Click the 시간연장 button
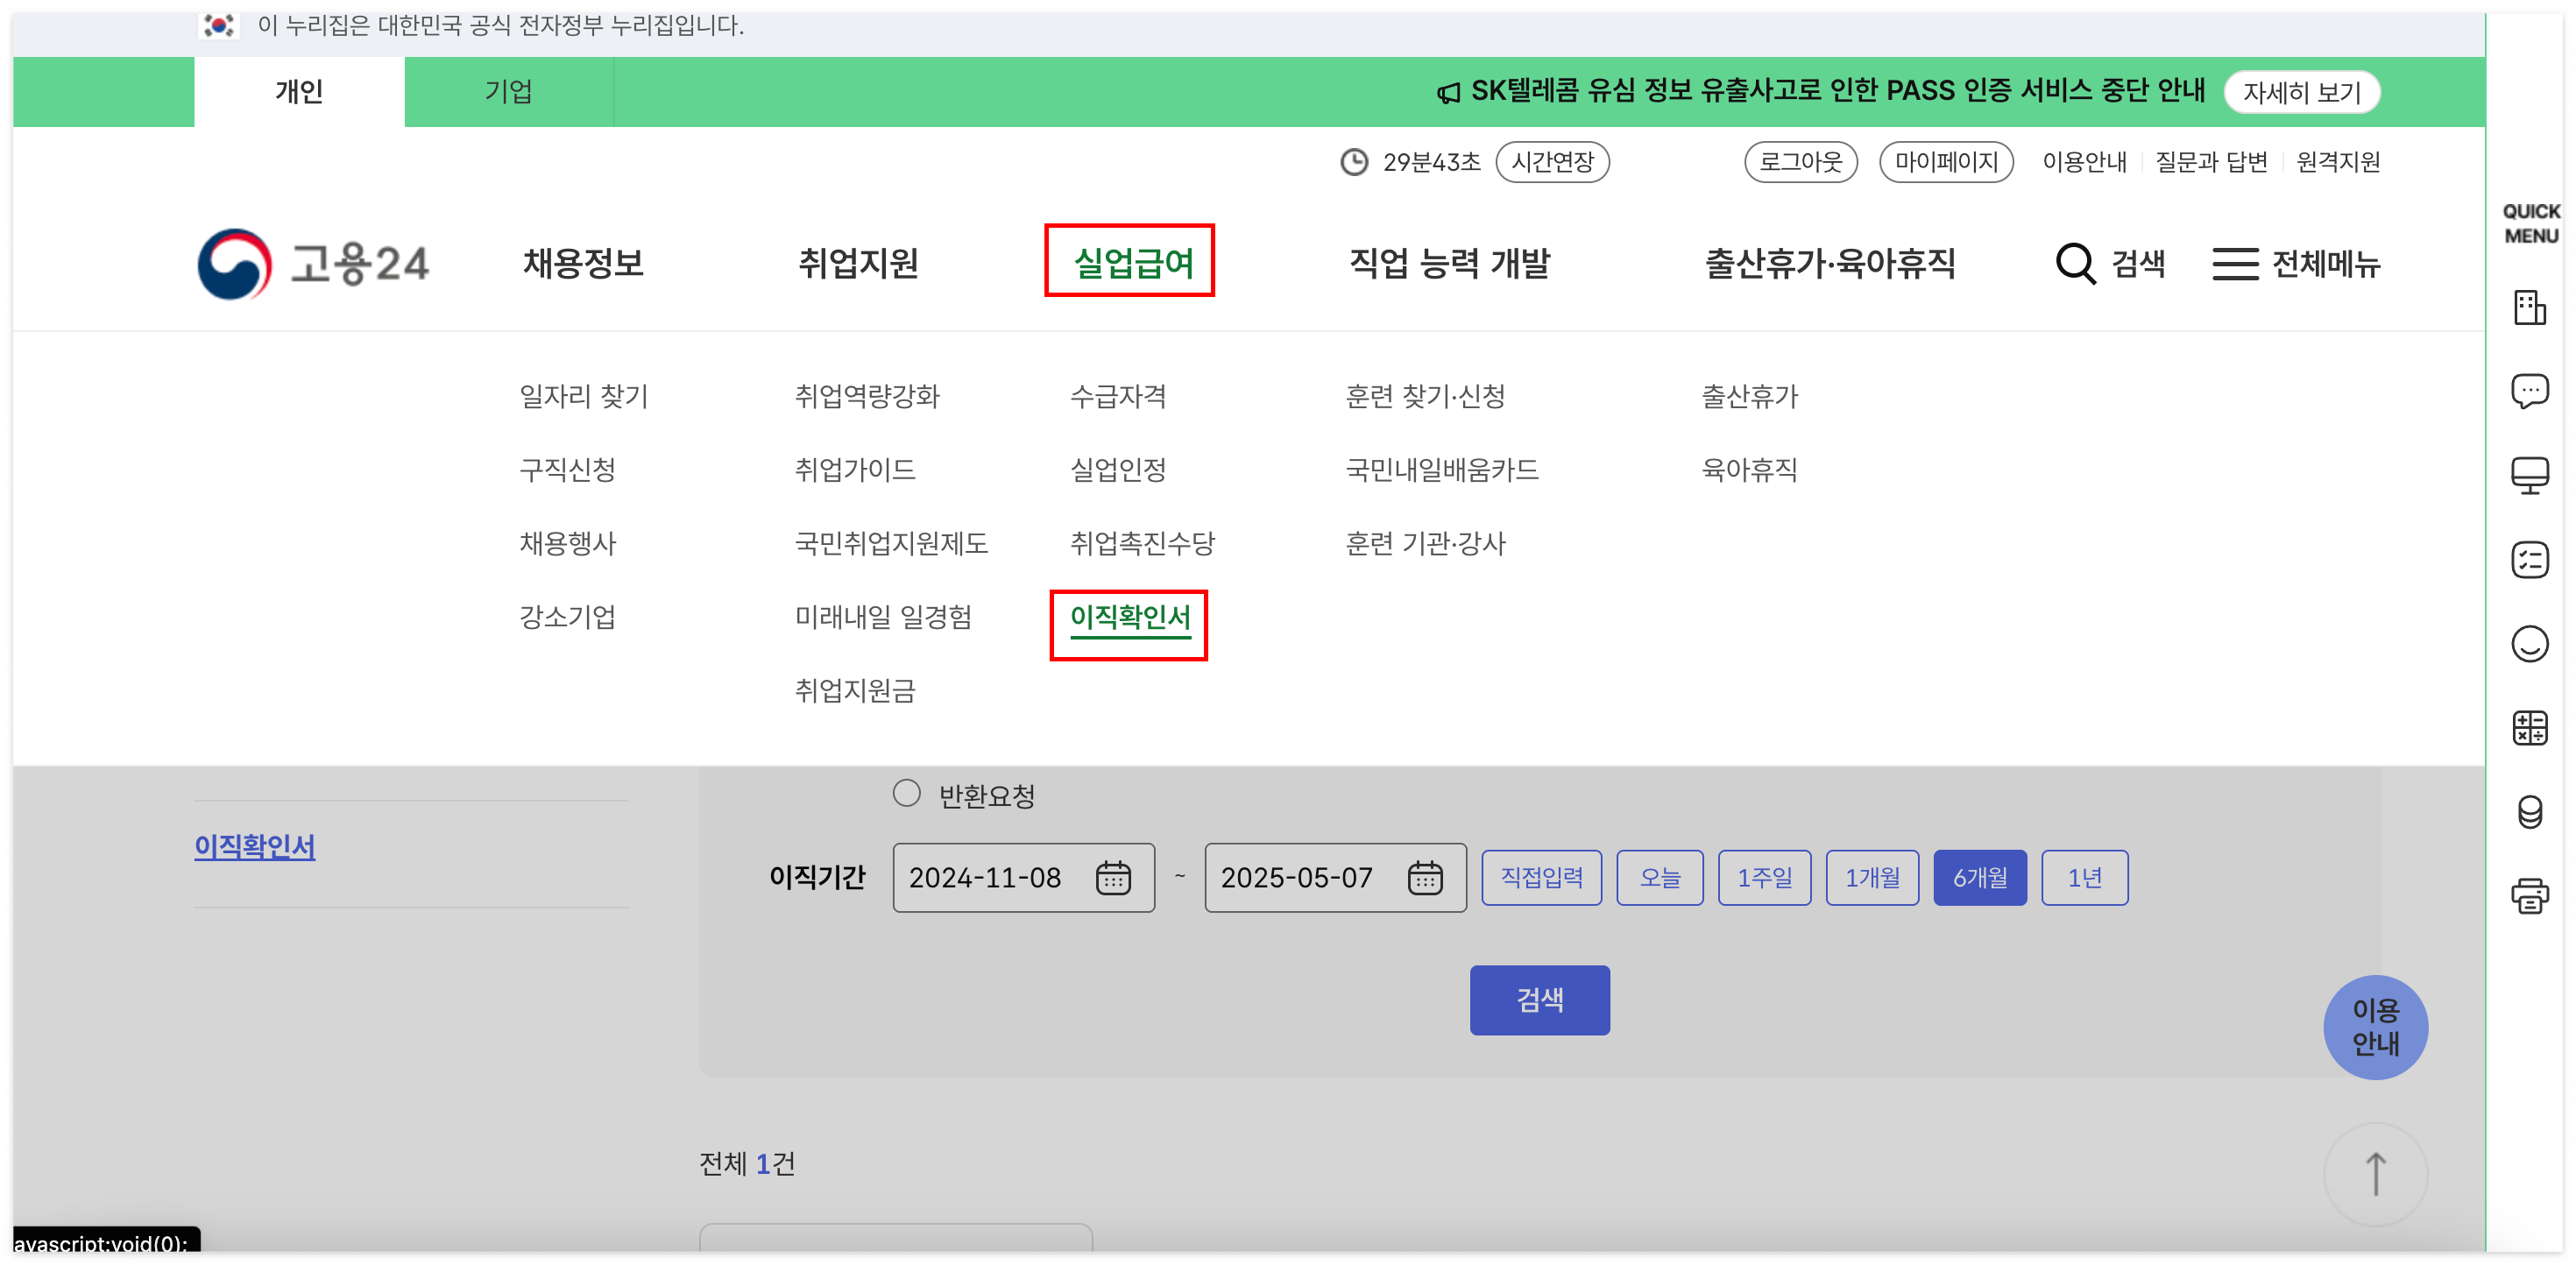 pos(1551,162)
